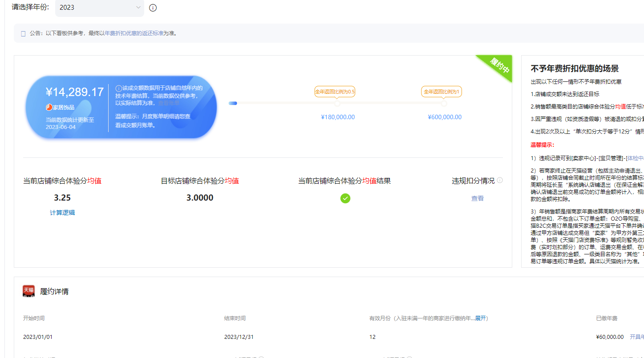Click the target score value 3.0000
The image size is (644, 358).
pos(200,198)
